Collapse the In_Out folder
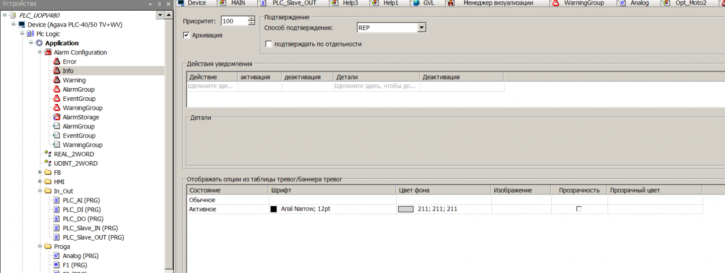This screenshot has height=273, width=725. [40, 191]
